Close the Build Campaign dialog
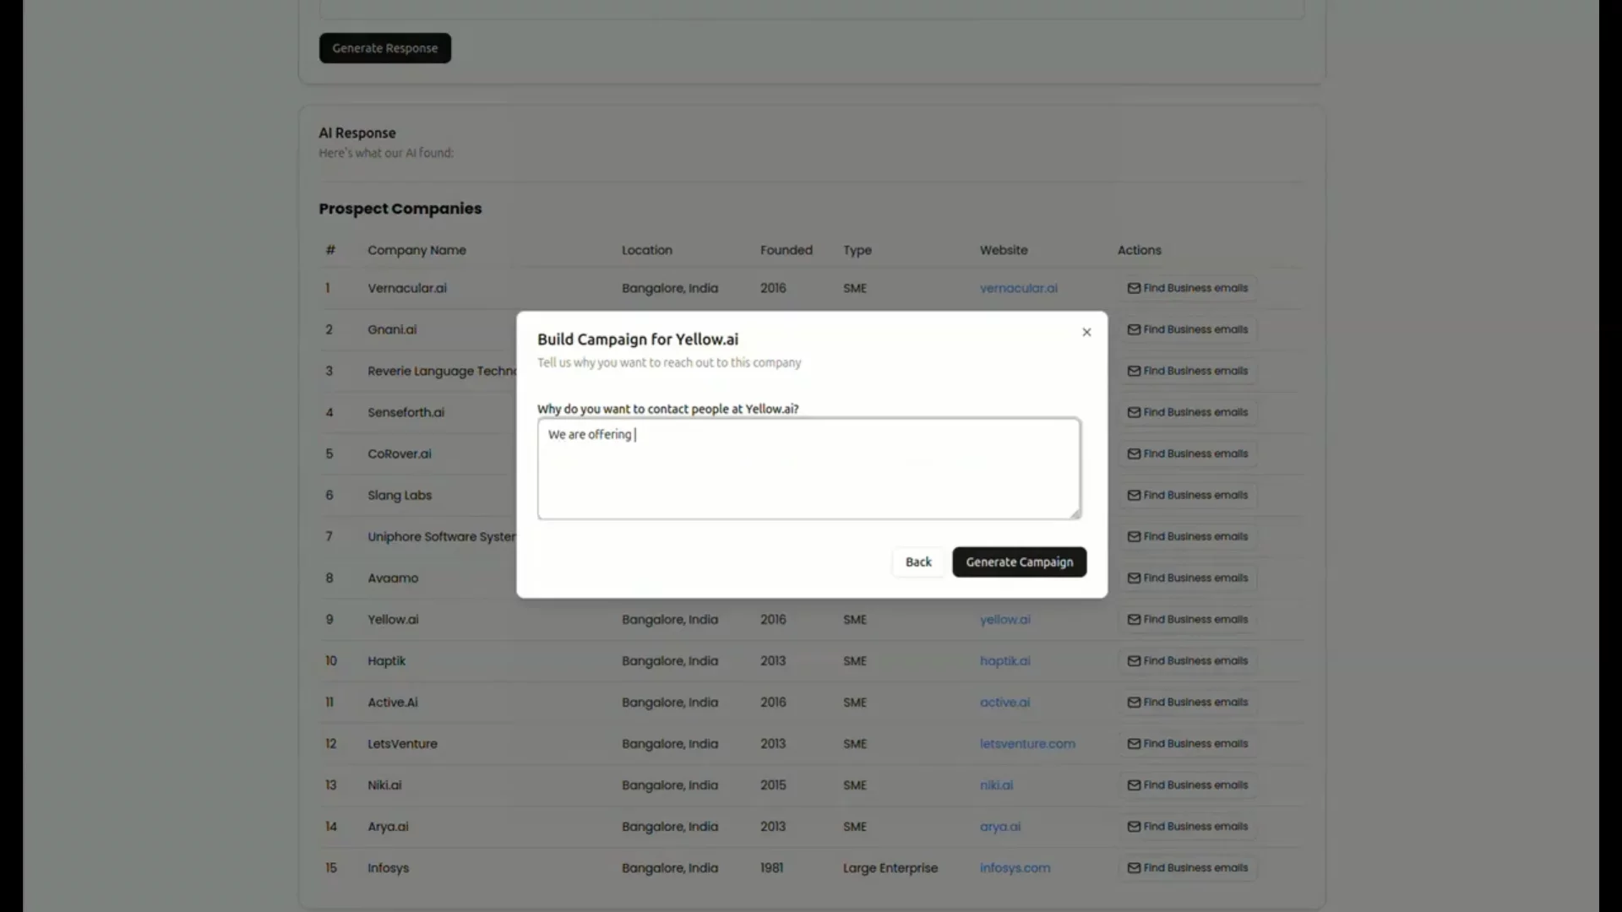This screenshot has height=912, width=1622. pos(1086,332)
